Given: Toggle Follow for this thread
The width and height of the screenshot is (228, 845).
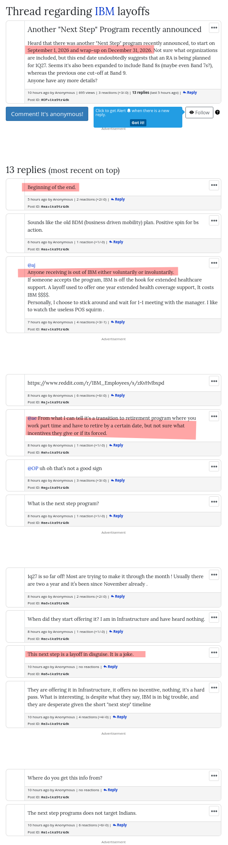Looking at the screenshot, I should click(199, 113).
